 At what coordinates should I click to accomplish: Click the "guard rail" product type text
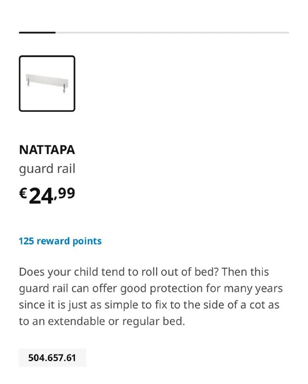pyautogui.click(x=47, y=169)
